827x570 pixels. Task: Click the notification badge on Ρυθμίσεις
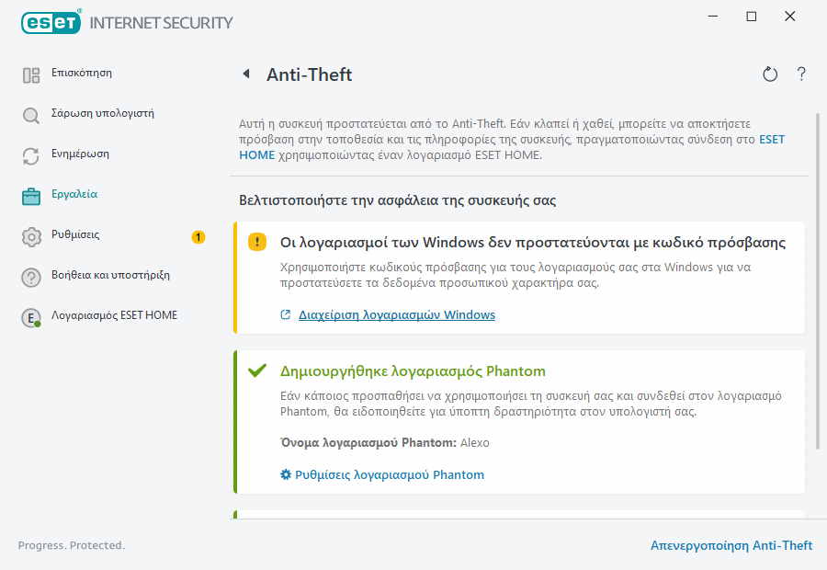point(198,236)
